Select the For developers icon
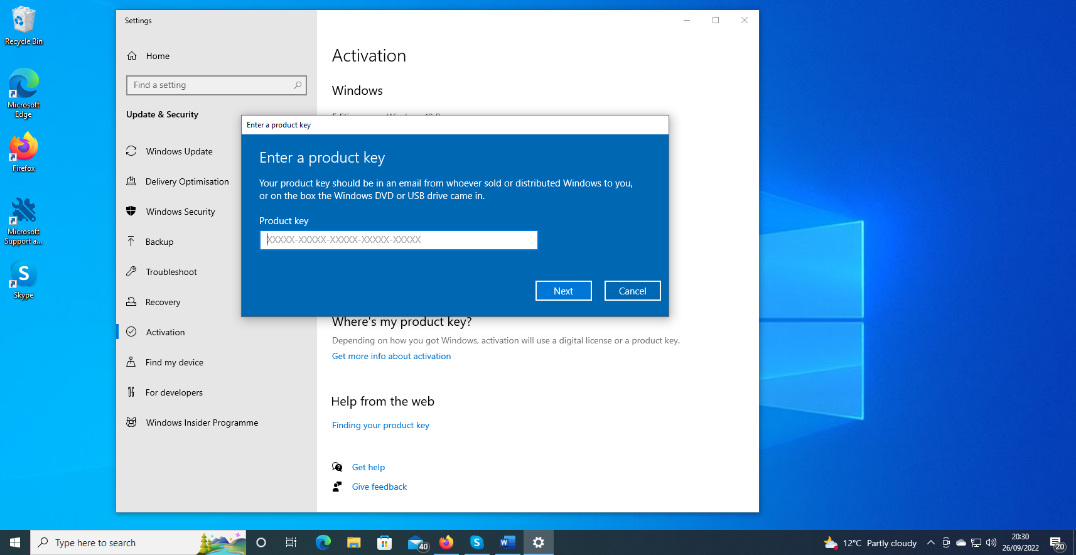This screenshot has height=555, width=1076. pos(131,392)
